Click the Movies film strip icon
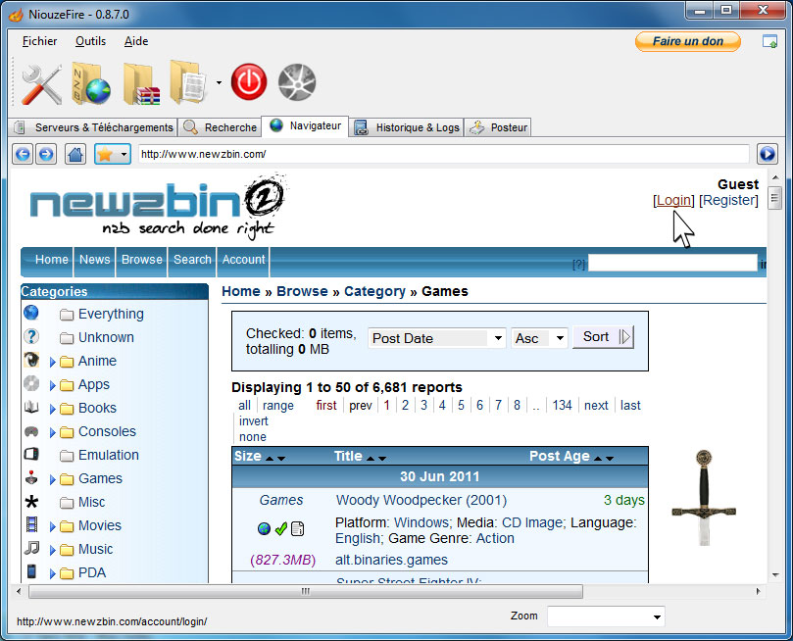This screenshot has height=641, width=793. click(31, 524)
